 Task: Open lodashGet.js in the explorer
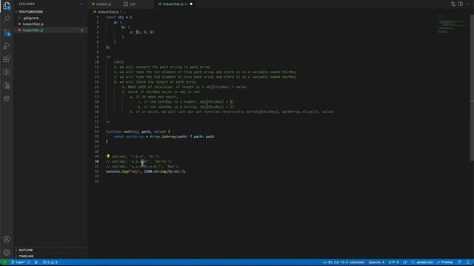coord(33,24)
